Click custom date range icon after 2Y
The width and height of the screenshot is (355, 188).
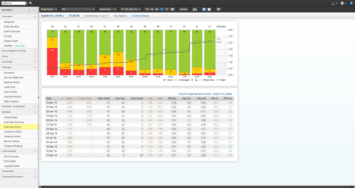pyautogui.click(x=172, y=9)
